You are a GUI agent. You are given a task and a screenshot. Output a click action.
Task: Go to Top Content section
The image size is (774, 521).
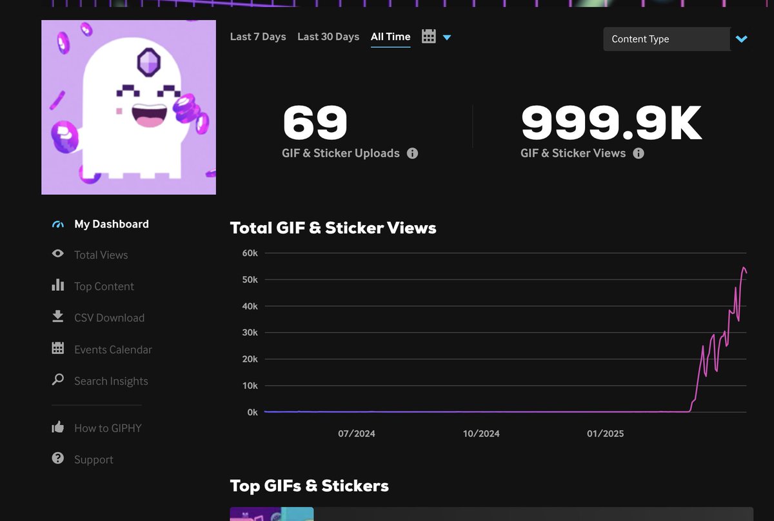[104, 286]
